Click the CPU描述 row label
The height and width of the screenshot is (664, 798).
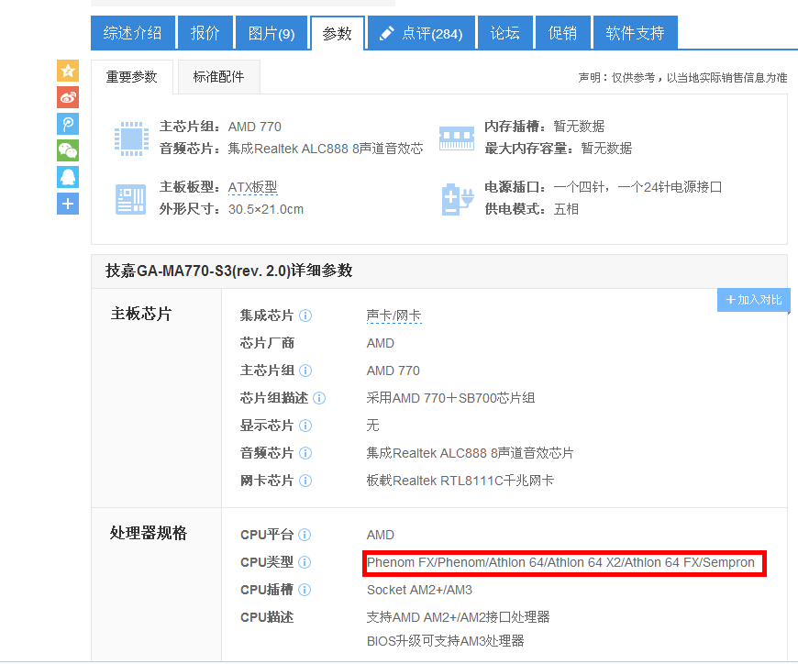point(267,618)
